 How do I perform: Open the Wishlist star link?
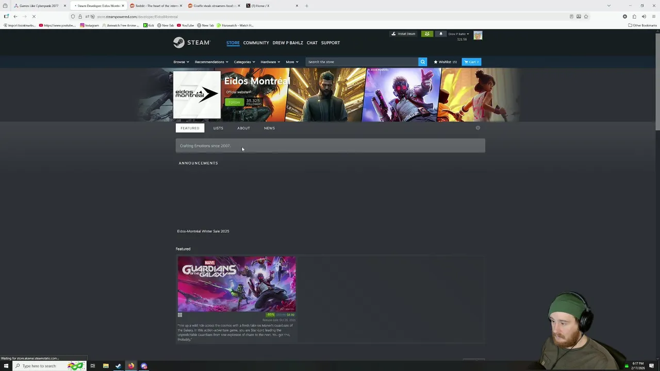(x=445, y=62)
